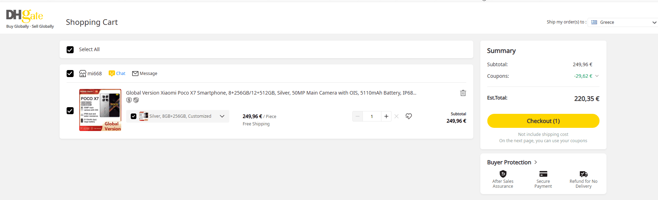Open Buyer Protection details arrow
Image resolution: width=658 pixels, height=200 pixels.
tap(536, 162)
